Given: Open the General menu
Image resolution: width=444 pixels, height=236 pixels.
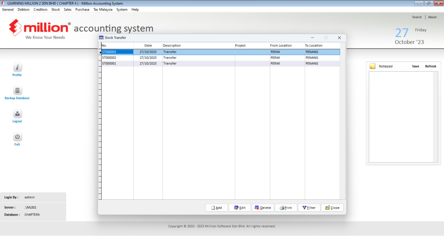Looking at the screenshot, I should [8, 10].
